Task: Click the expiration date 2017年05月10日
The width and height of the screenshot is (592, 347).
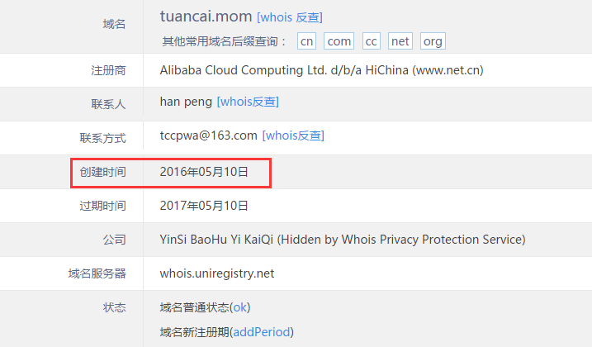Action: click(x=204, y=206)
